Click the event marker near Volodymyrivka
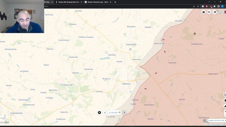 [x=195, y=34]
